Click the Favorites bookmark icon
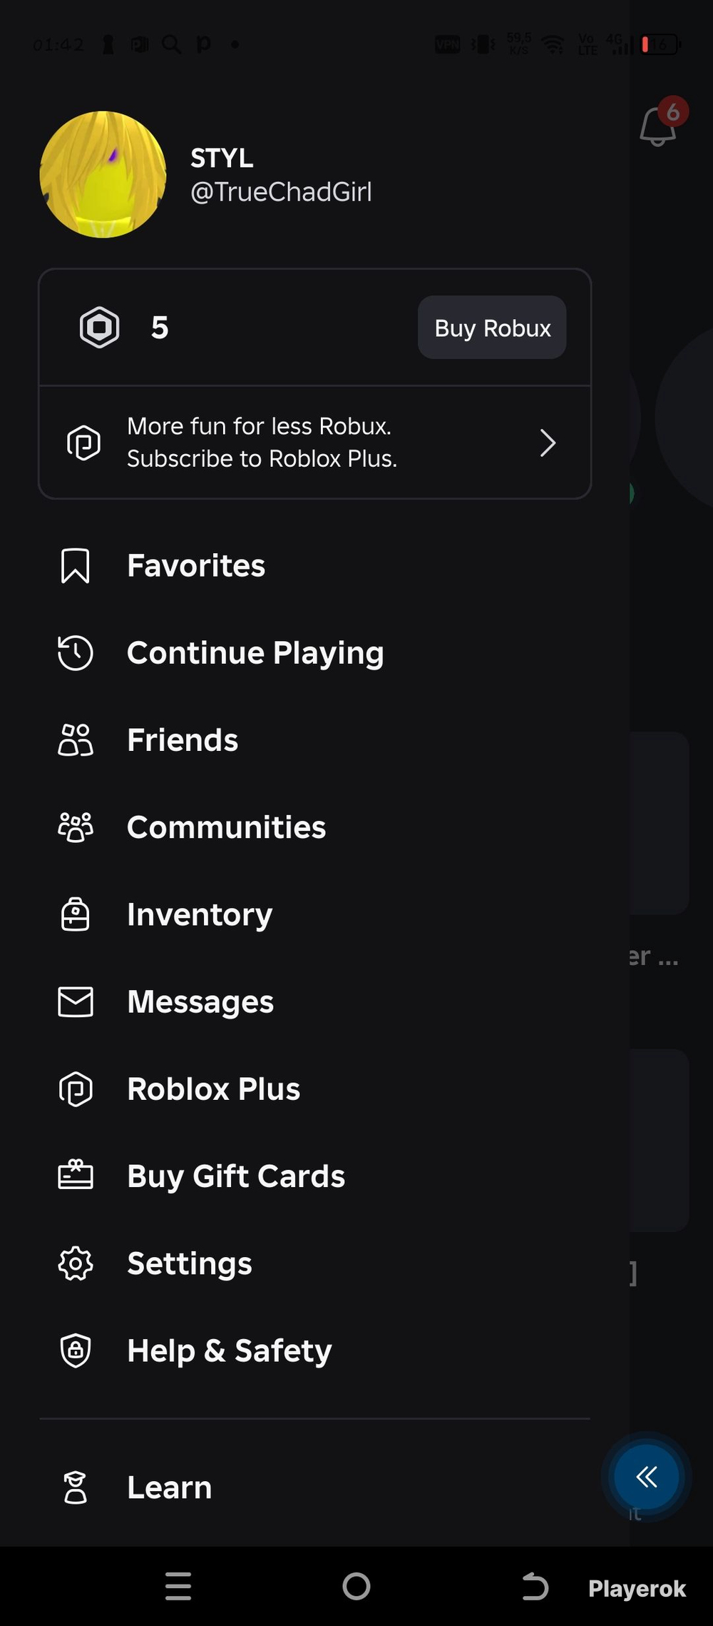The width and height of the screenshot is (713, 1626). 75,566
